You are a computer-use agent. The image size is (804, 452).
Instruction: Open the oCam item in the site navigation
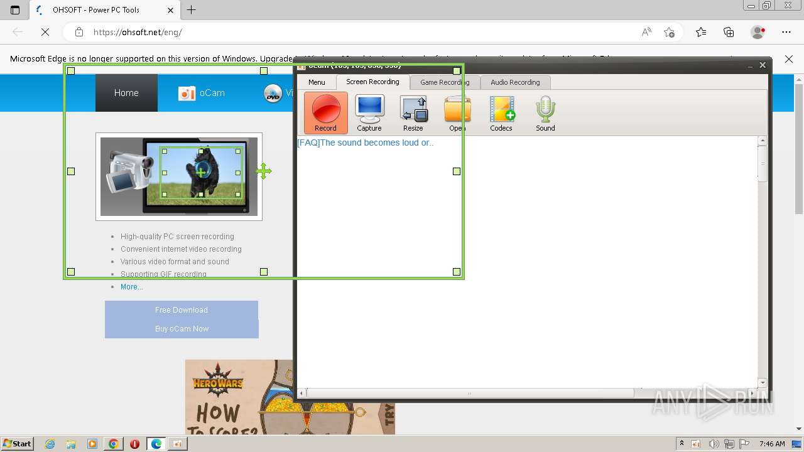tap(202, 93)
